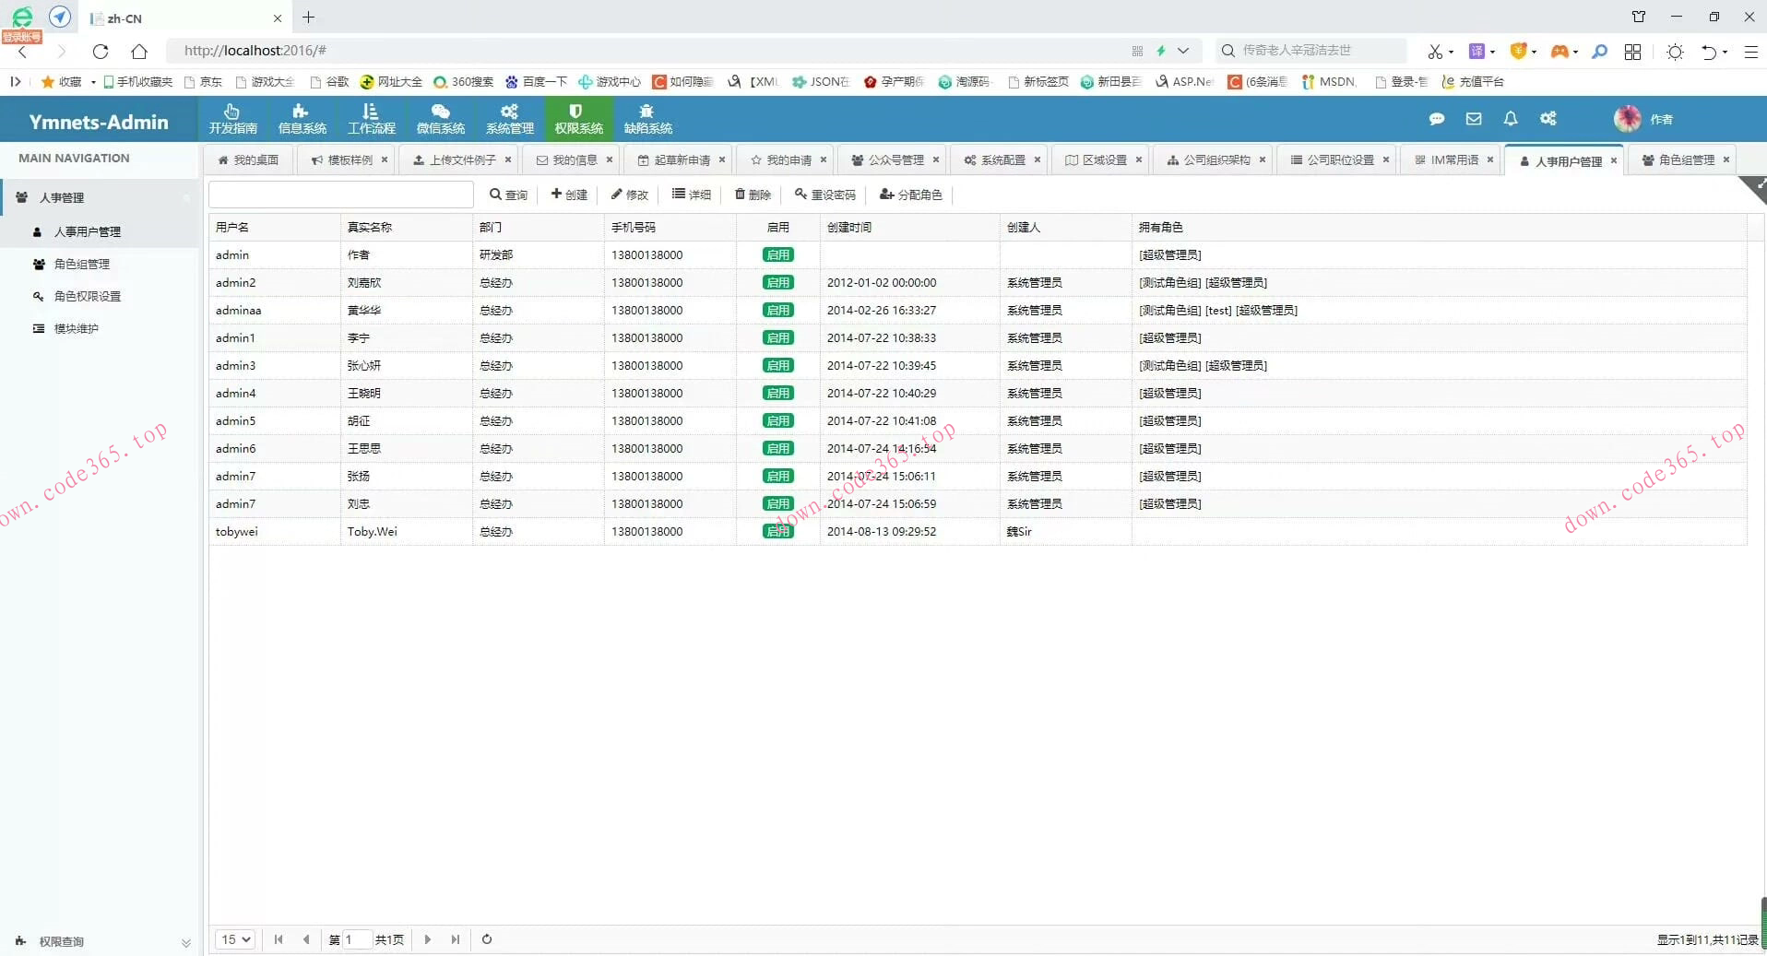
Task: Delete the selected user via the 删除 trash icon
Action: tap(752, 195)
